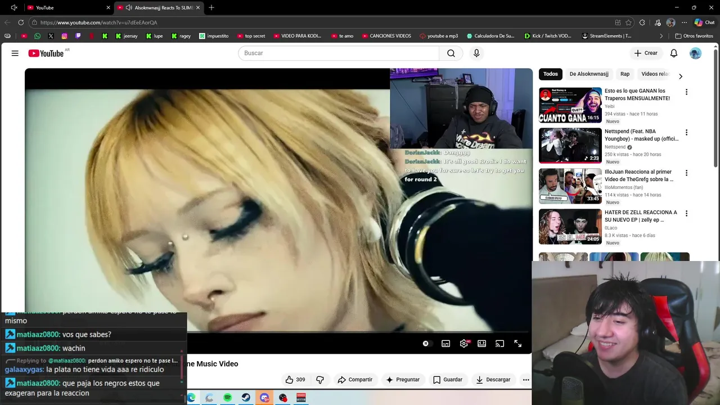Open Nettspend masked up video thumbnail
720x405 pixels.
(570, 146)
